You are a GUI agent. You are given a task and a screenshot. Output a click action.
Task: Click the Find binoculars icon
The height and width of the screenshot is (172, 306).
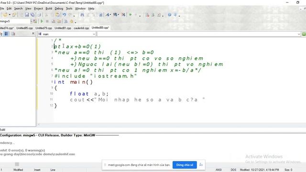(82, 15)
